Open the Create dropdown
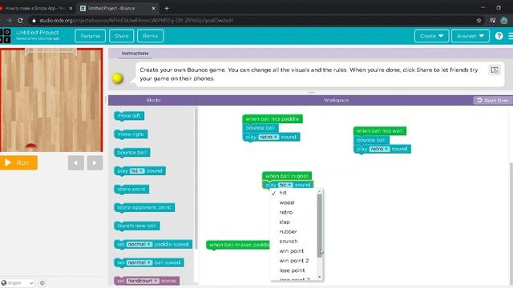513x288 pixels. click(x=431, y=36)
